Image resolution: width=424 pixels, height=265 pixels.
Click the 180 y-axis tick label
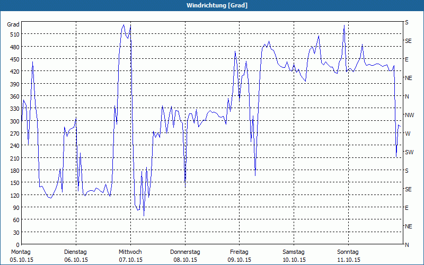[15, 171]
